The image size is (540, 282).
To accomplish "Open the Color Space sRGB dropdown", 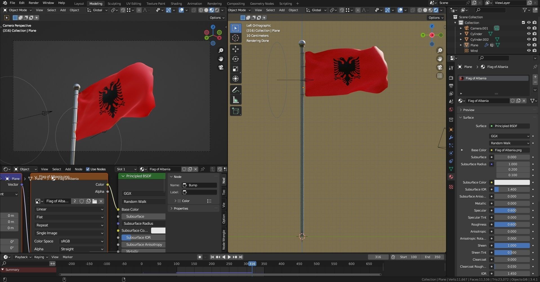I will coord(81,241).
